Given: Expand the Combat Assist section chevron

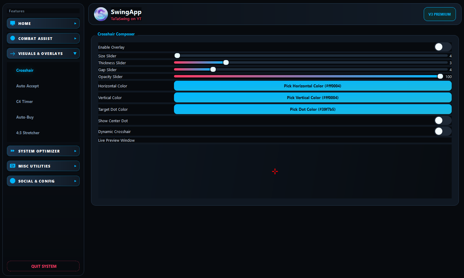Looking at the screenshot, I should tap(75, 38).
